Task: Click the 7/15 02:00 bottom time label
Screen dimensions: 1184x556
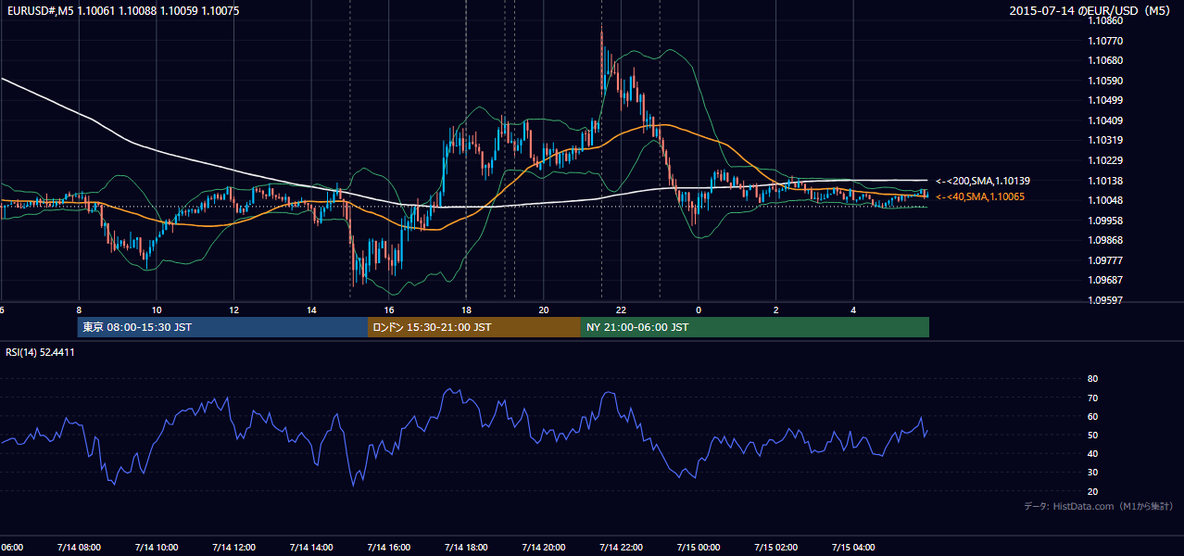Action: pos(775,548)
